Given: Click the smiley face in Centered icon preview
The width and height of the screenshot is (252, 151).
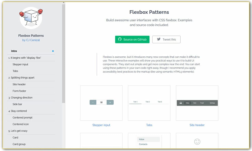Looking at the screenshot, I should pyautogui.click(x=197, y=142).
